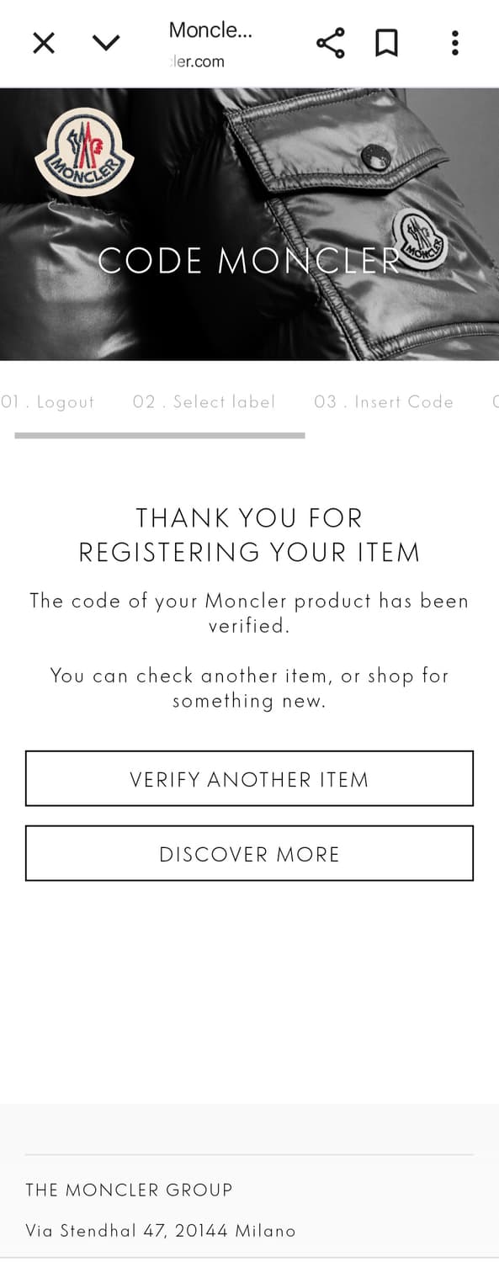Share the page with the share icon
Viewport: 499px width, 1262px height.
330,43
